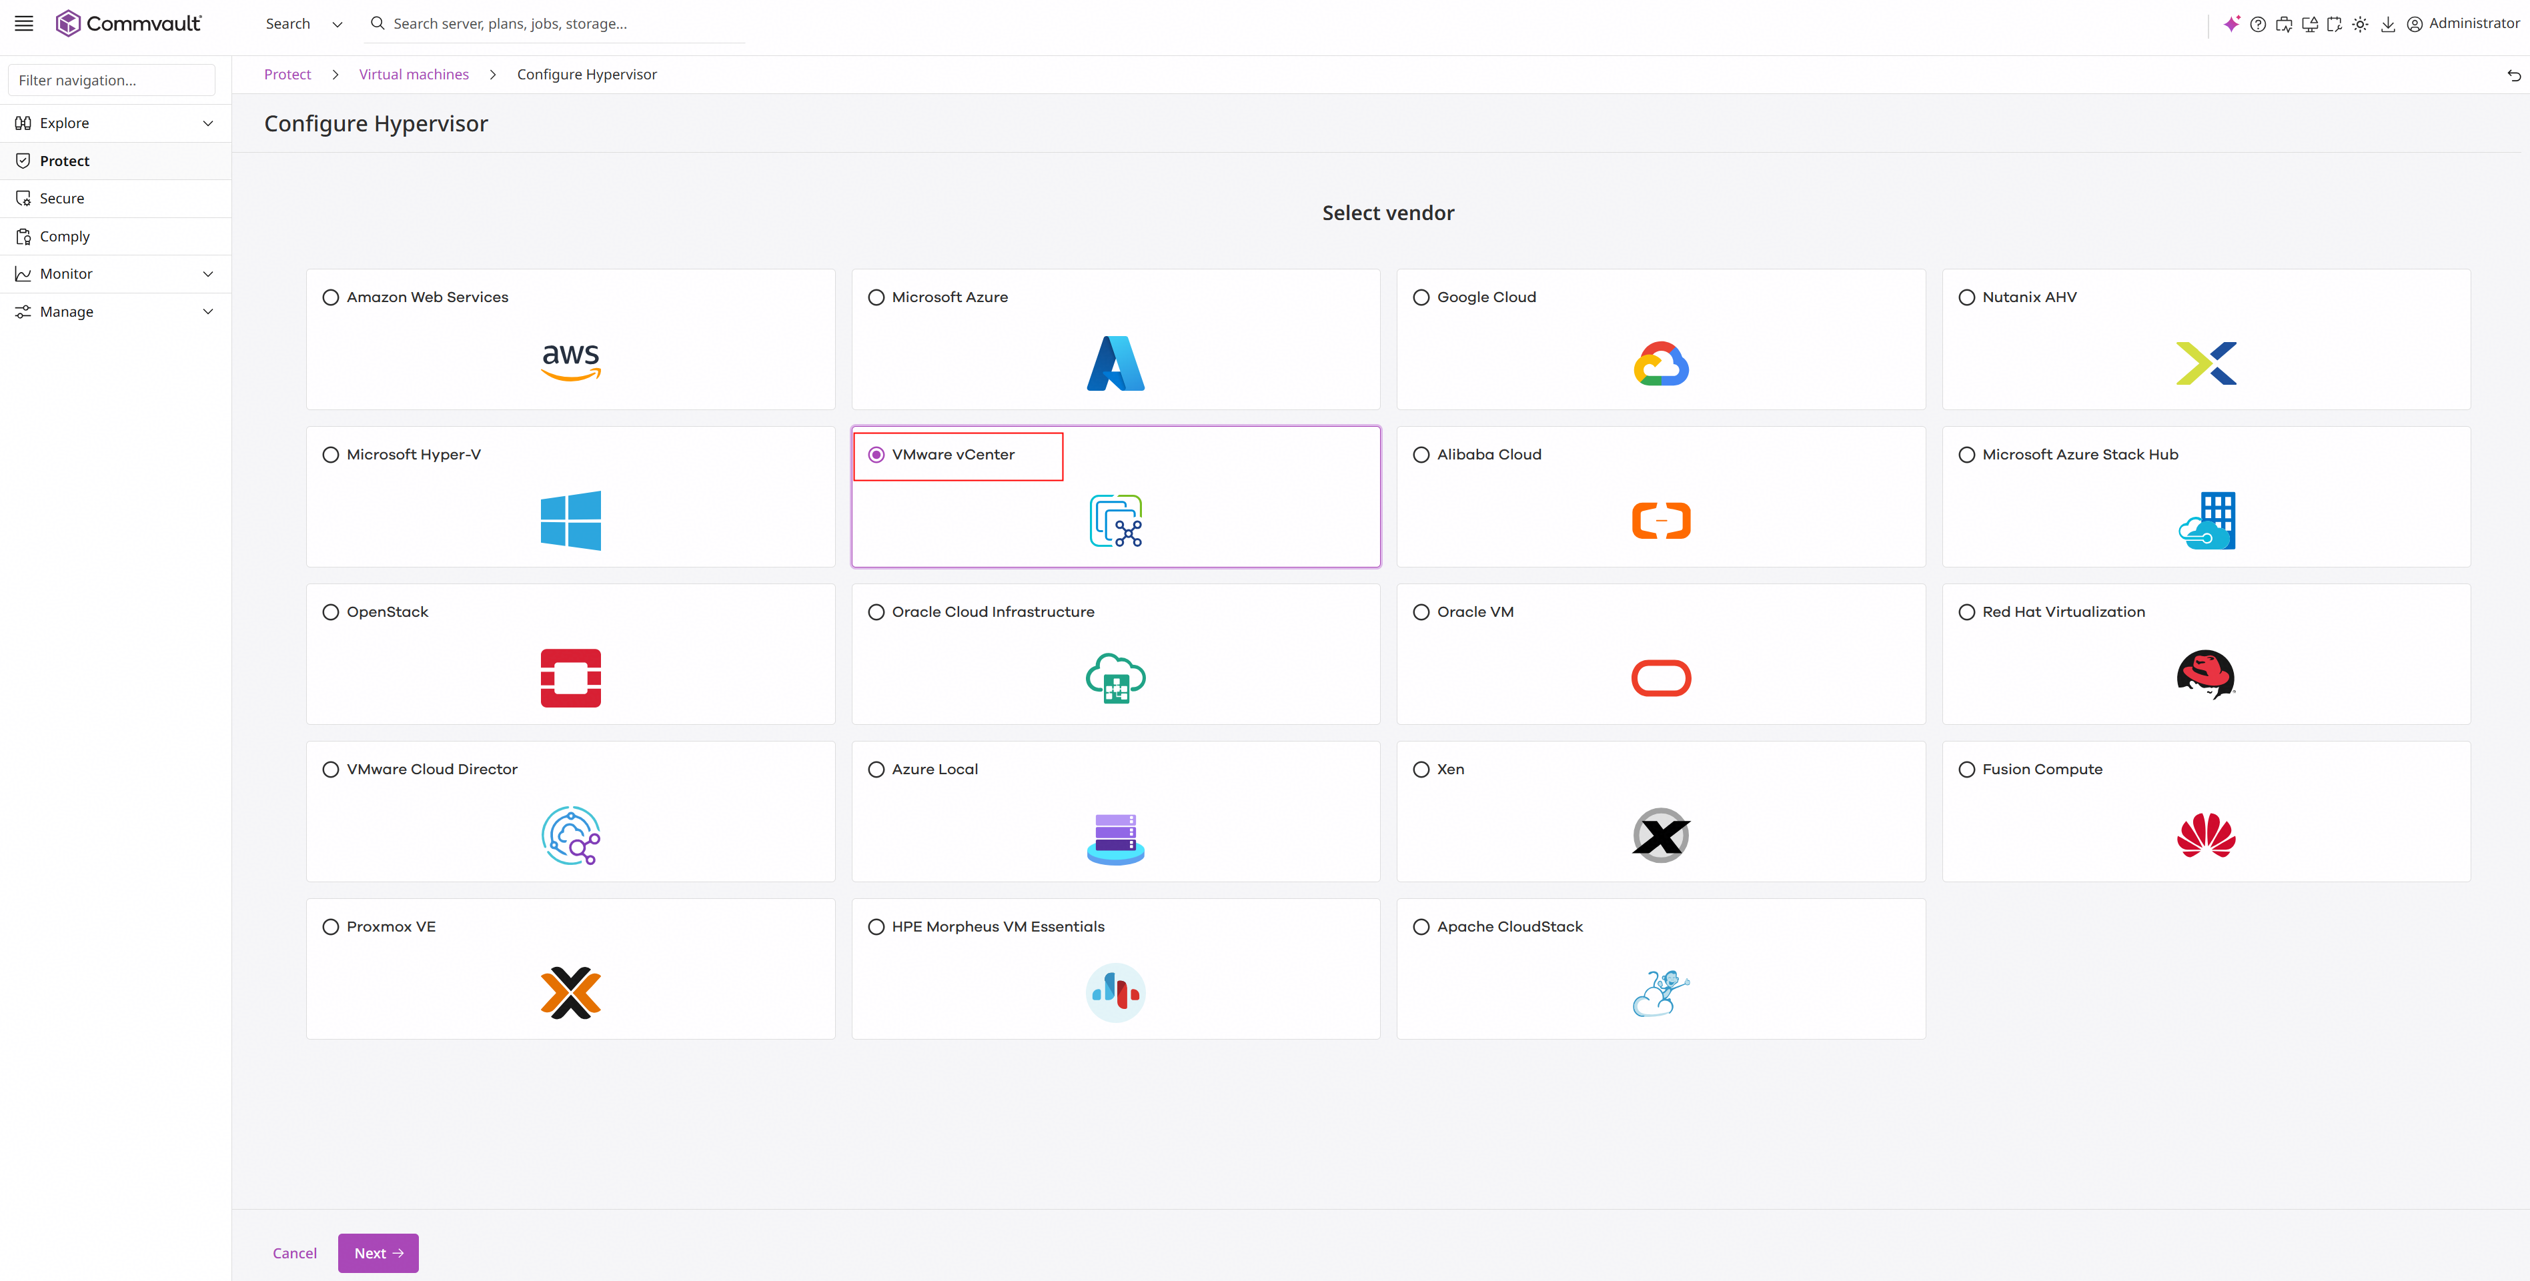This screenshot has height=1281, width=2530.
Task: Focus the Filter navigation input
Action: pyautogui.click(x=111, y=81)
